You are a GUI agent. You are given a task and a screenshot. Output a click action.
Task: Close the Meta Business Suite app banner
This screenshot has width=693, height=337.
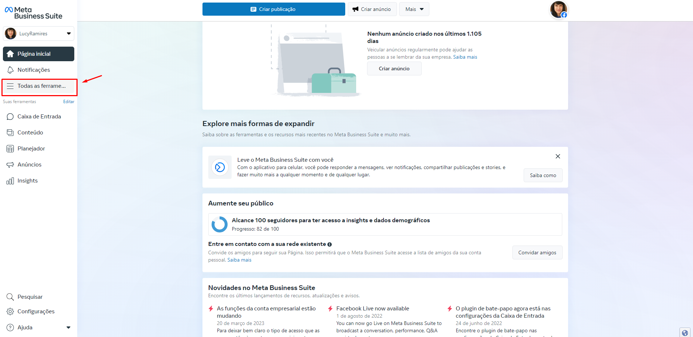pos(558,156)
